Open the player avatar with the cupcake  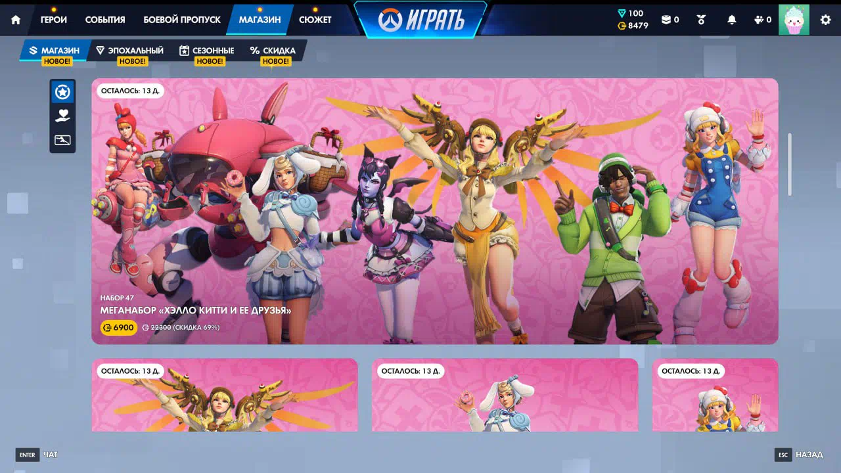coord(794,20)
